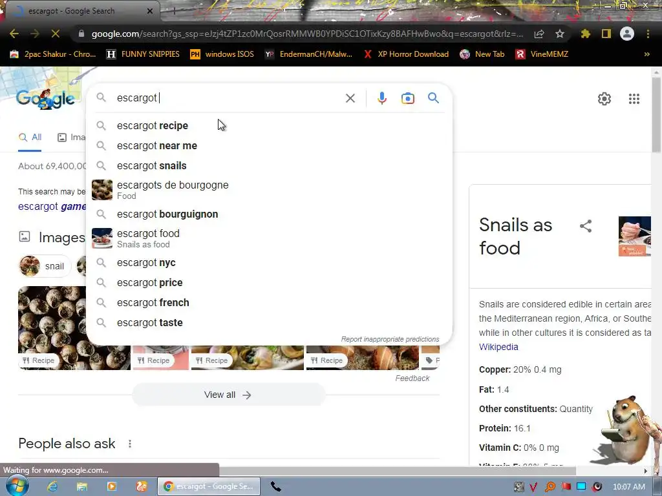Choose the escargot nyc suggestion
Viewport: 662px width, 496px height.
(270, 263)
